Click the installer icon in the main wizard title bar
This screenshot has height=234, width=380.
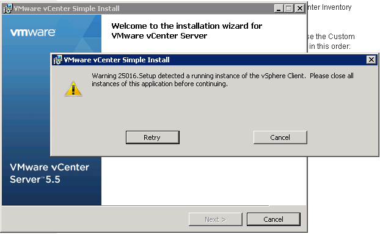coord(8,9)
